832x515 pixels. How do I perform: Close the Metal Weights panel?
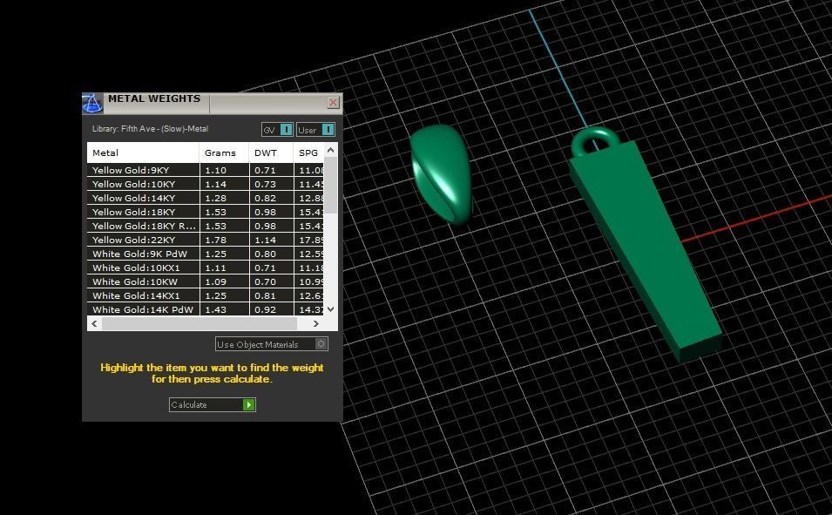pos(333,103)
